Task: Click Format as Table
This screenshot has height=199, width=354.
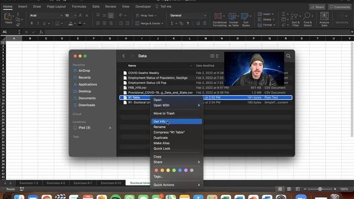Action: 233,20
